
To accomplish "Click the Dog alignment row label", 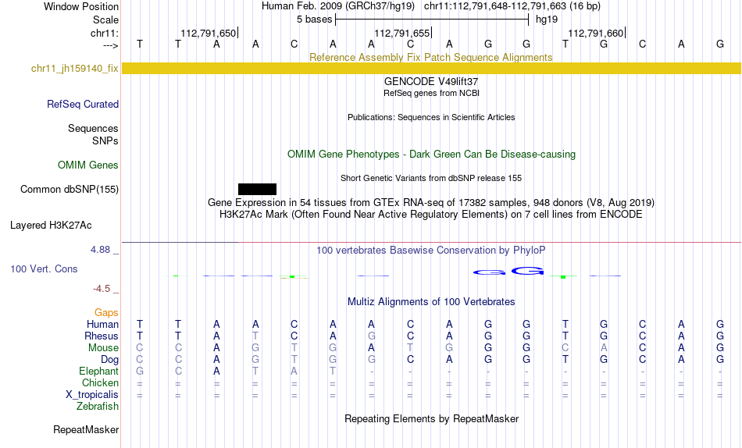I will tap(110, 360).
